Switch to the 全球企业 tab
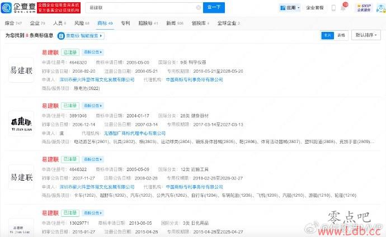Screen dimensions: 386x237 (x=228, y=23)
